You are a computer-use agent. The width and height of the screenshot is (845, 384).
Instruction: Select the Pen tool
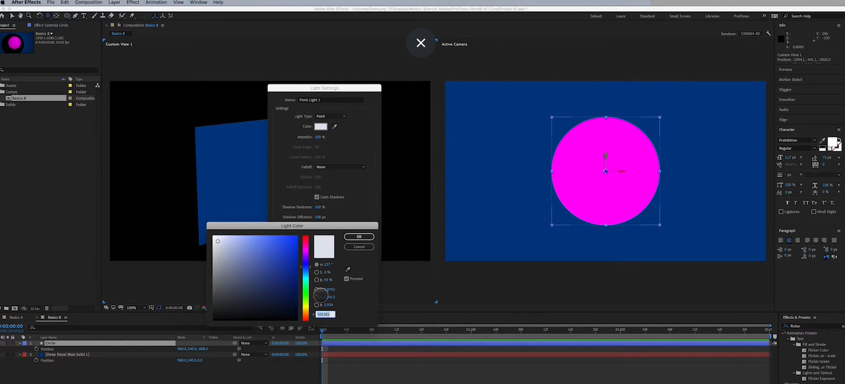(x=75, y=15)
